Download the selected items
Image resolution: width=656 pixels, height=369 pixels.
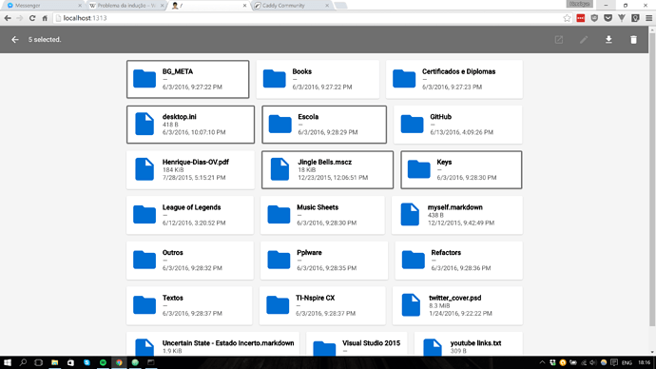pyautogui.click(x=608, y=39)
